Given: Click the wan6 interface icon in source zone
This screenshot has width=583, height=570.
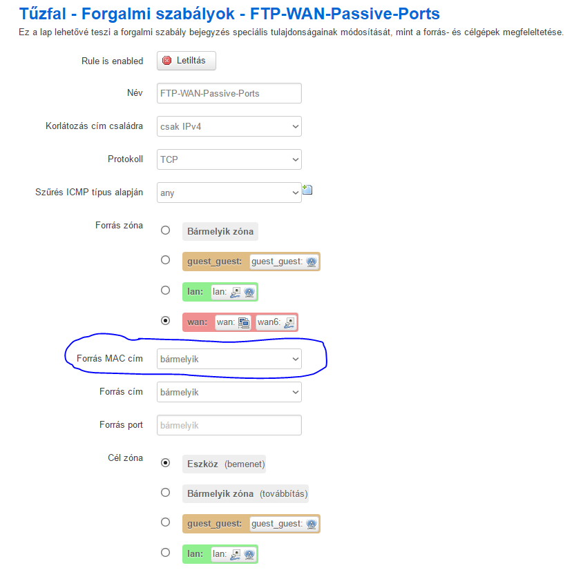Looking at the screenshot, I should point(289,322).
